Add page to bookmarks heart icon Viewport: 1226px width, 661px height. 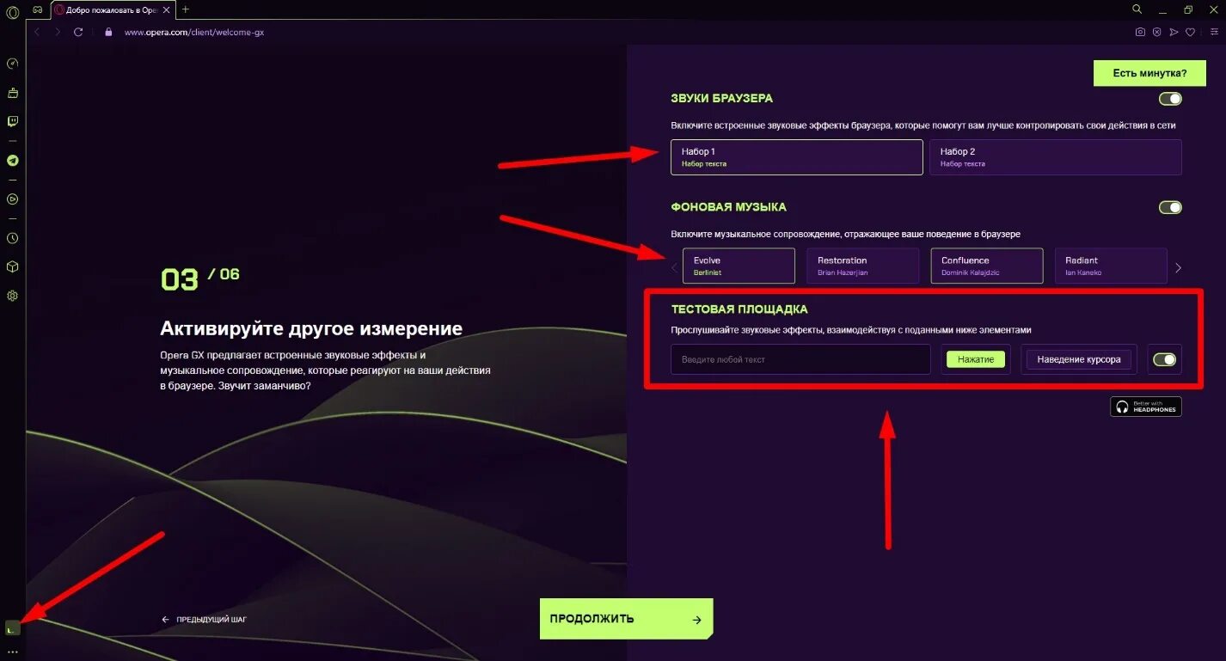[1191, 32]
